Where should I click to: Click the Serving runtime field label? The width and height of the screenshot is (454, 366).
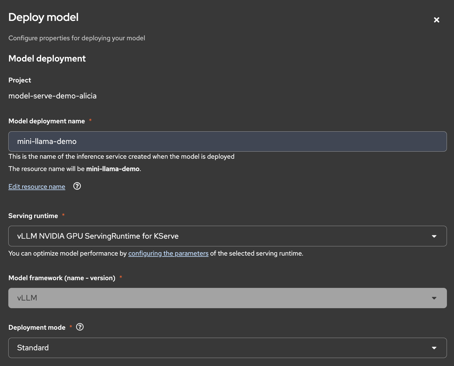click(x=33, y=216)
